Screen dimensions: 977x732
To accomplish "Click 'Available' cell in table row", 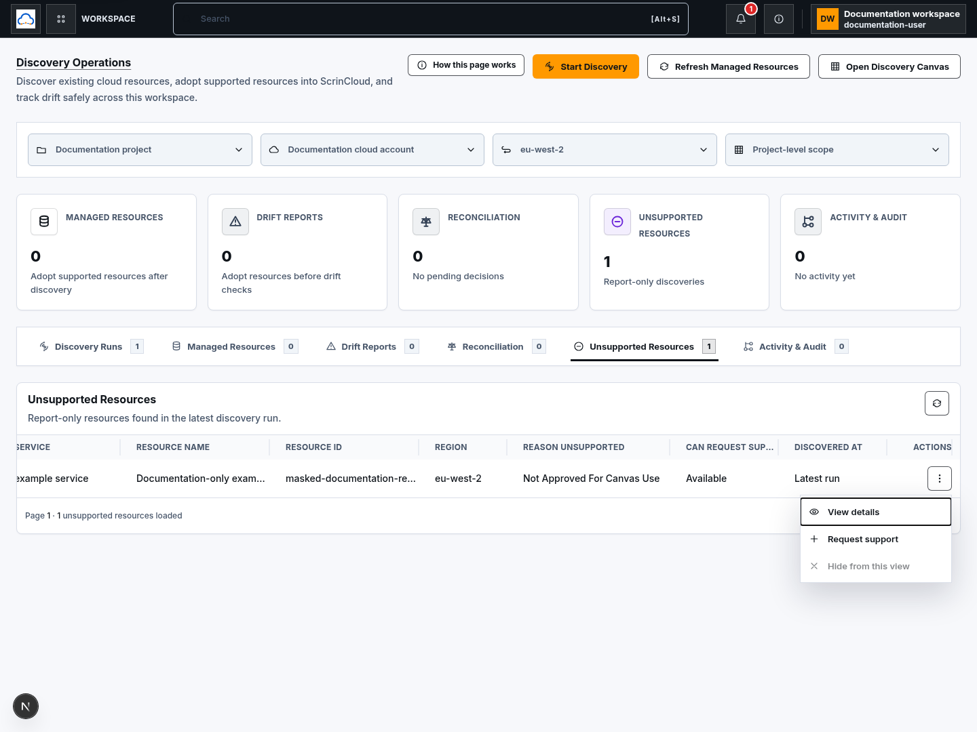I will (706, 479).
